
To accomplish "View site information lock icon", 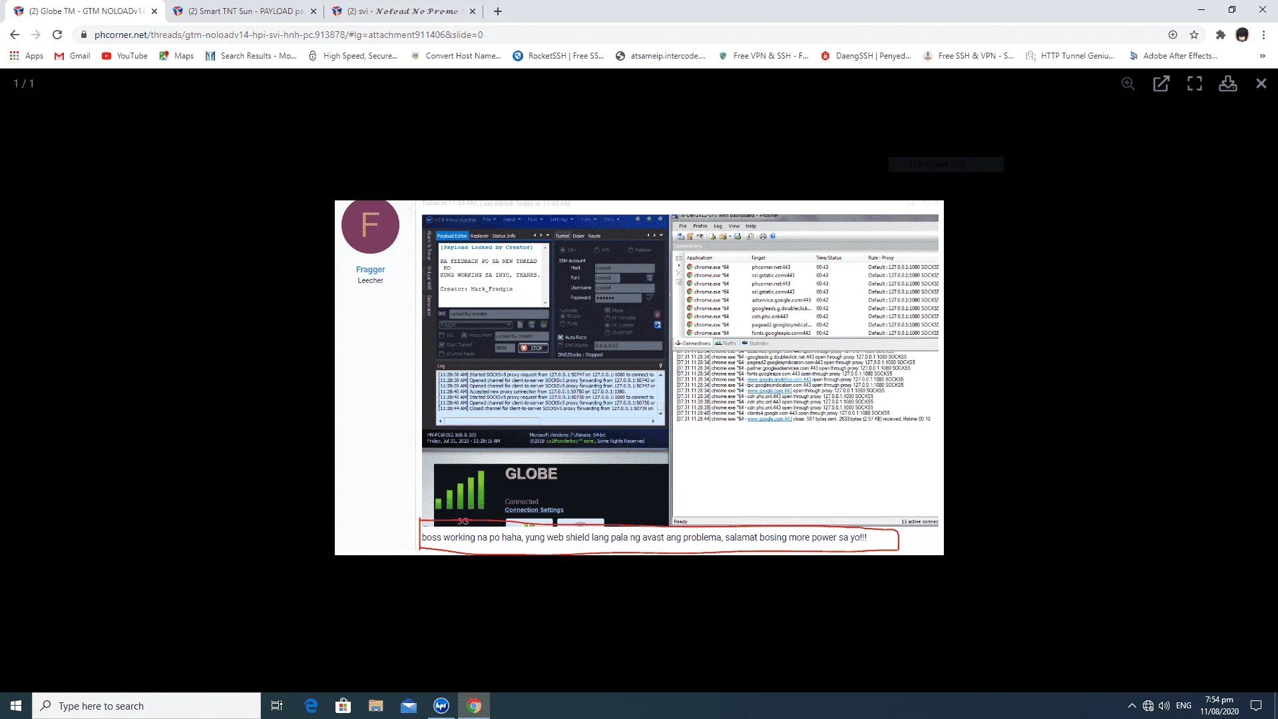I will click(83, 35).
